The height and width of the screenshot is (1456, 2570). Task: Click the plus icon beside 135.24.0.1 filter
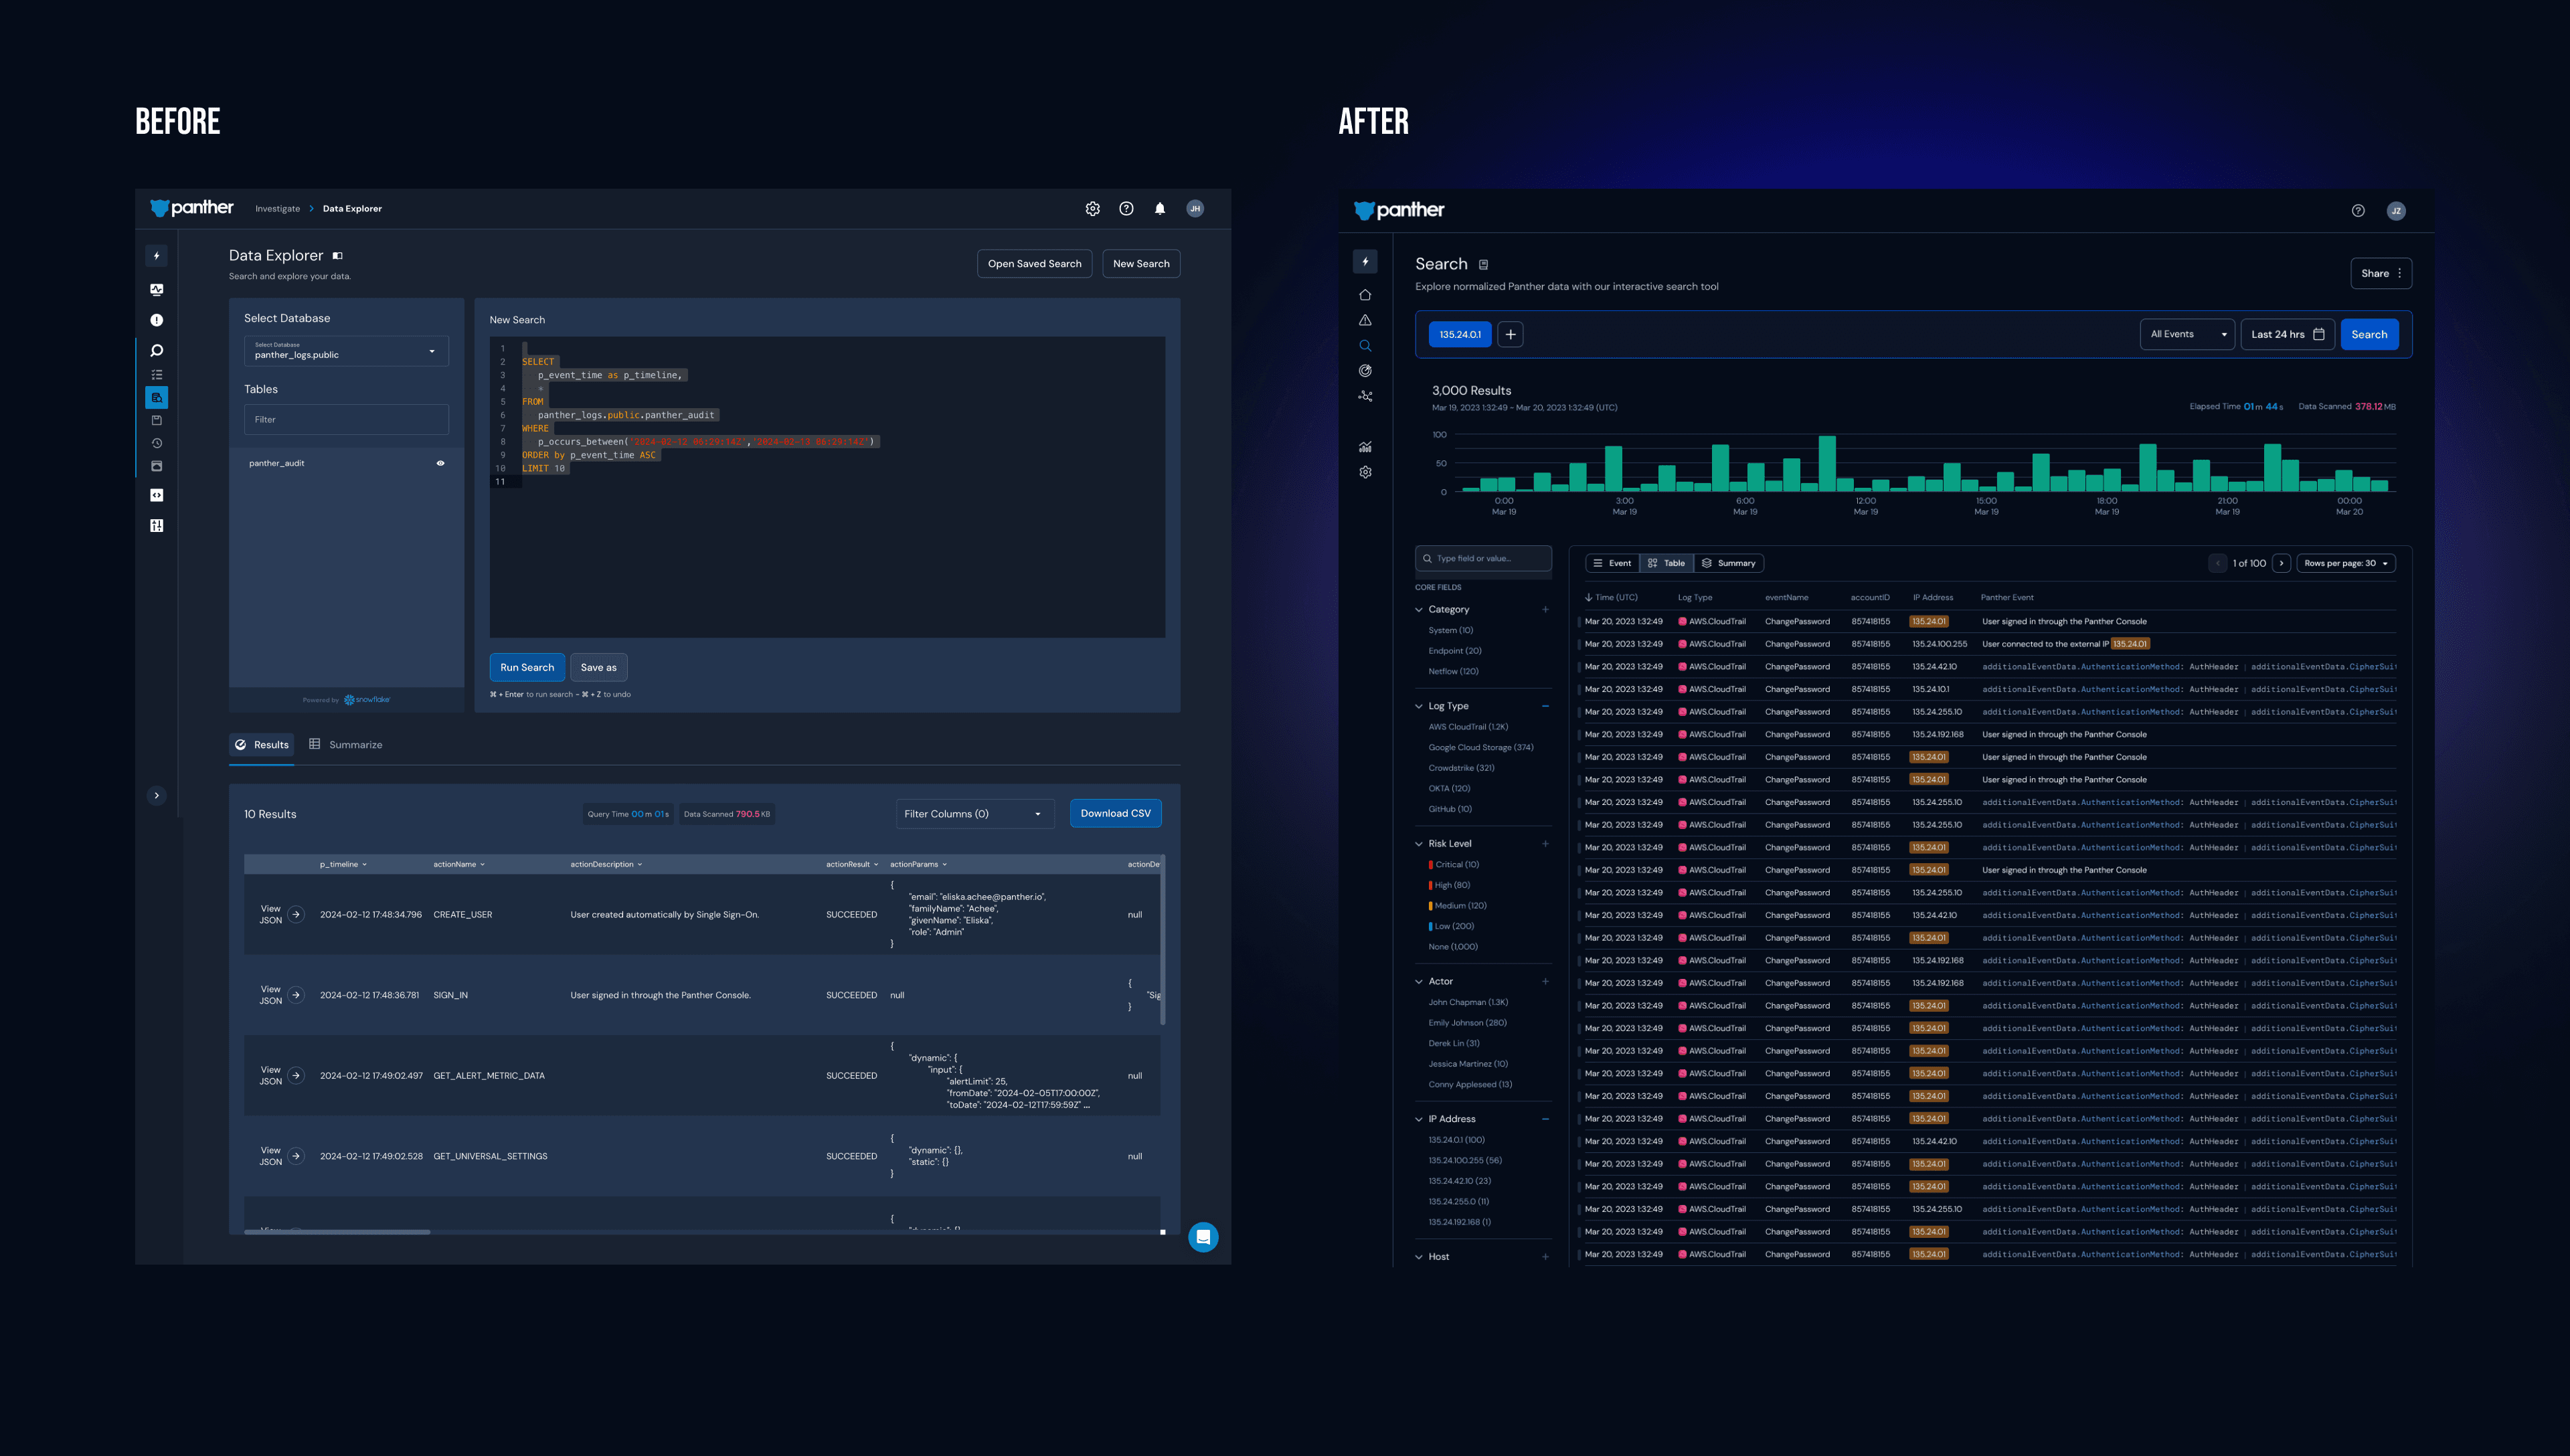tap(1510, 335)
